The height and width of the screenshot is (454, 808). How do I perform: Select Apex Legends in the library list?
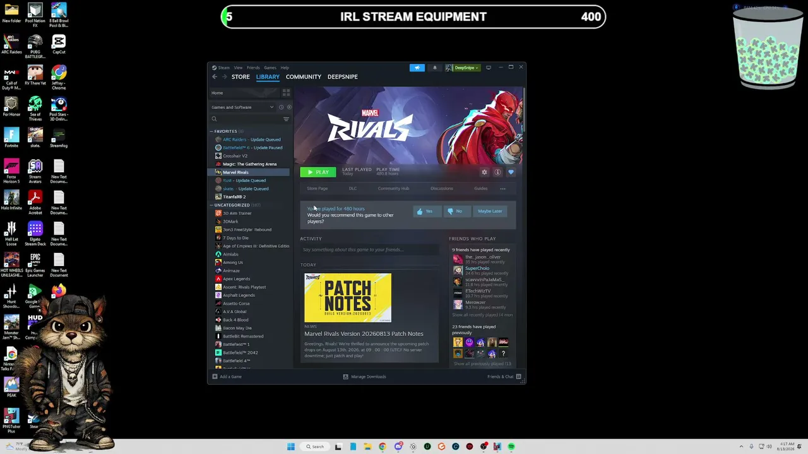[x=237, y=279]
